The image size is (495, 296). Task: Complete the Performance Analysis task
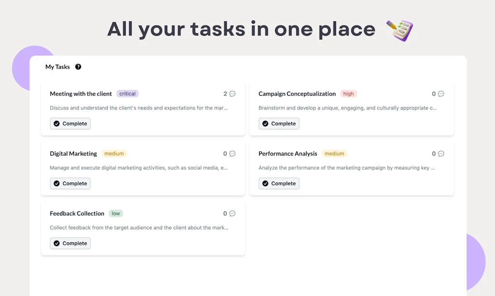click(x=279, y=183)
